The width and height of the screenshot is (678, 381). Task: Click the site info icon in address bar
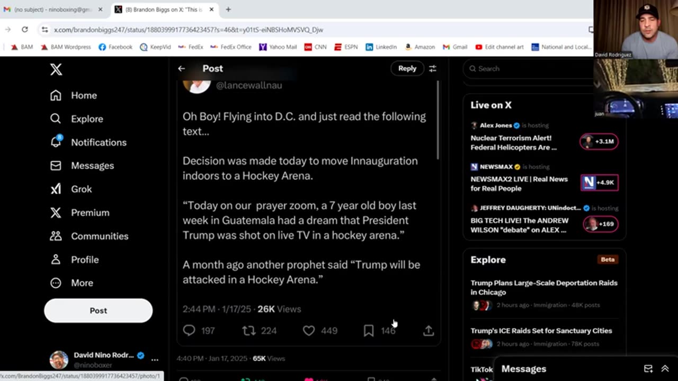[x=44, y=30]
